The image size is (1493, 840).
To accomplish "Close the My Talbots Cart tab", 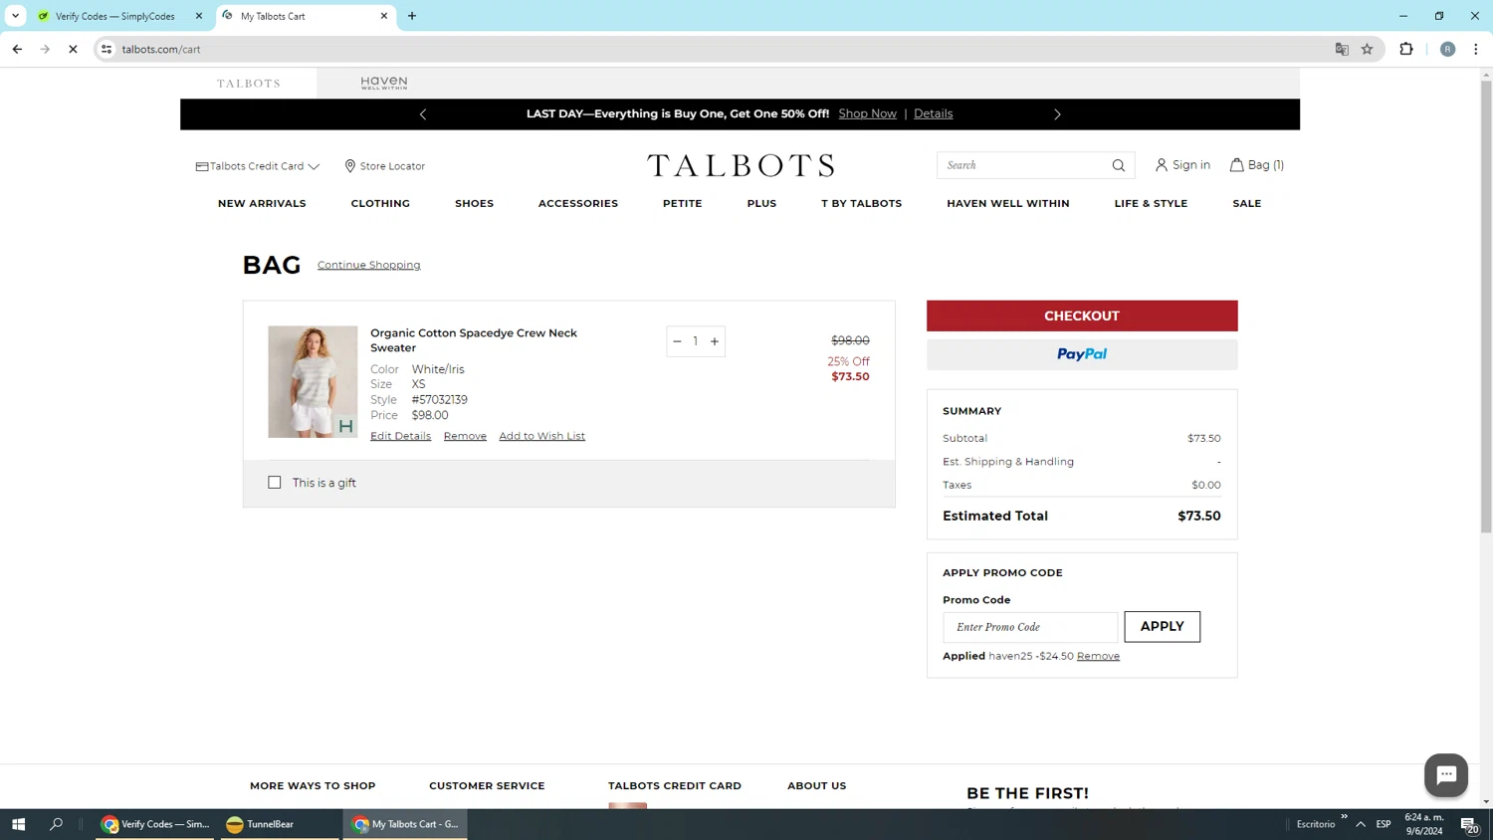I will [x=384, y=16].
